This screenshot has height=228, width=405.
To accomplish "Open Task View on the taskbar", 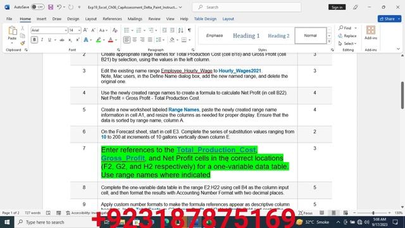I will (106, 222).
